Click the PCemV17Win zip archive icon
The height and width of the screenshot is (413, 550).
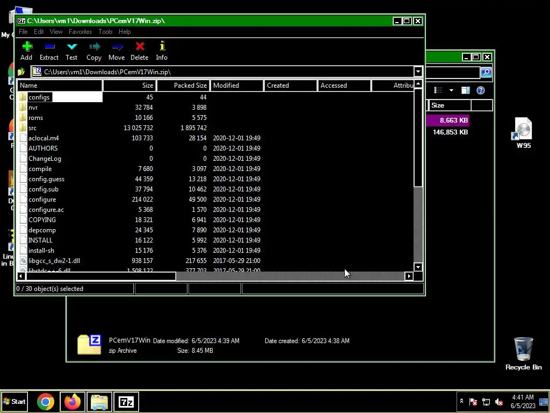pos(90,345)
